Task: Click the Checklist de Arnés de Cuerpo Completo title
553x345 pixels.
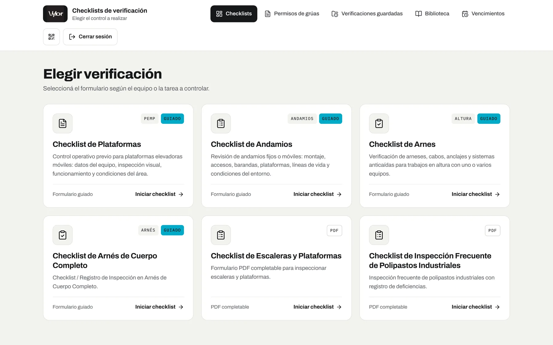Action: point(105,261)
